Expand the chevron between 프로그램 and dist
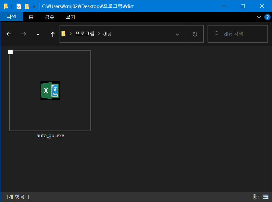The height and width of the screenshot is (202, 272). point(99,34)
